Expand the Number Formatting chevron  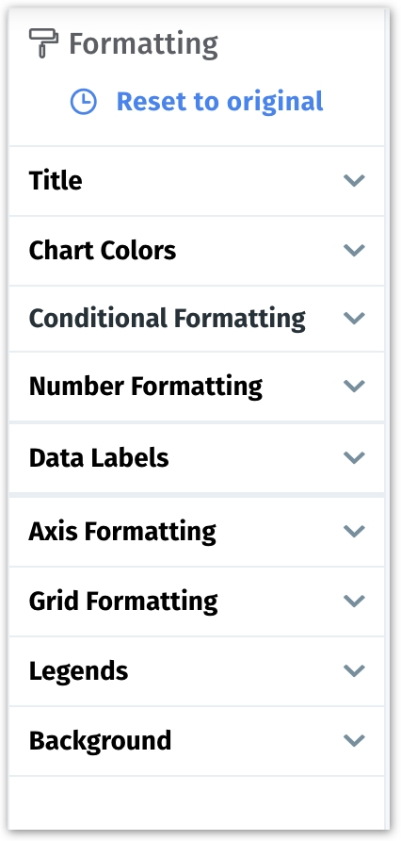pos(354,387)
